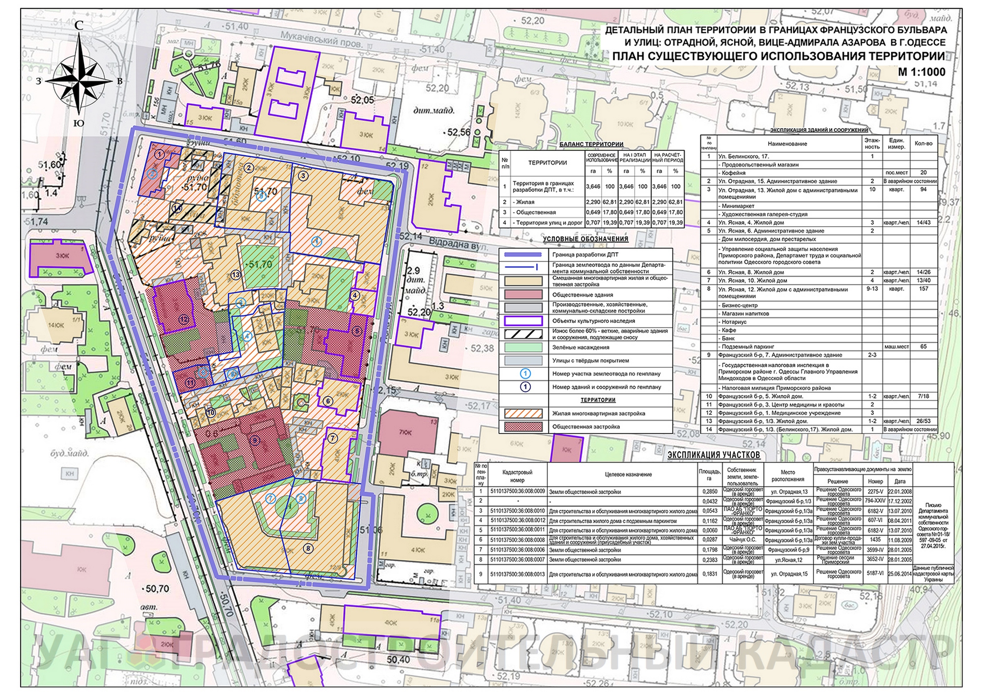This screenshot has width=983, height=695.
Task: Click the Кадастровый номер column header
Action: pyautogui.click(x=517, y=476)
